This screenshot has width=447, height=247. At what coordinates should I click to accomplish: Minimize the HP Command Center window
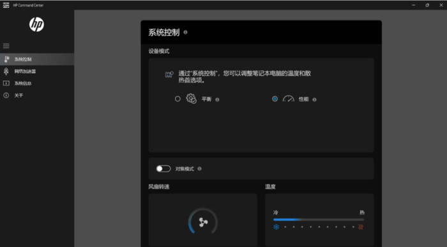tap(413, 5)
